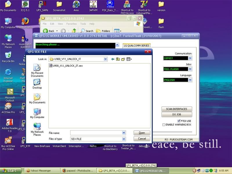Screen dimensions: 232x174
Task: Click the DO JOB button
Action: [177, 114]
